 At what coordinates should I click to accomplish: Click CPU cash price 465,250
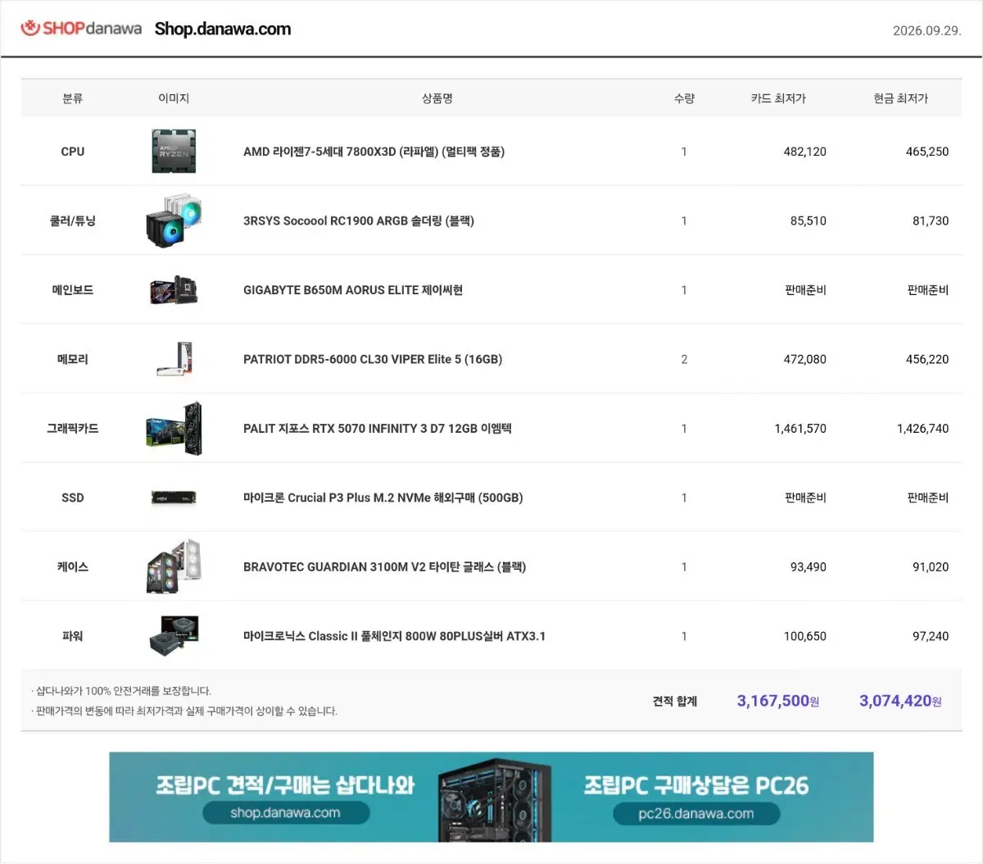pyautogui.click(x=927, y=152)
